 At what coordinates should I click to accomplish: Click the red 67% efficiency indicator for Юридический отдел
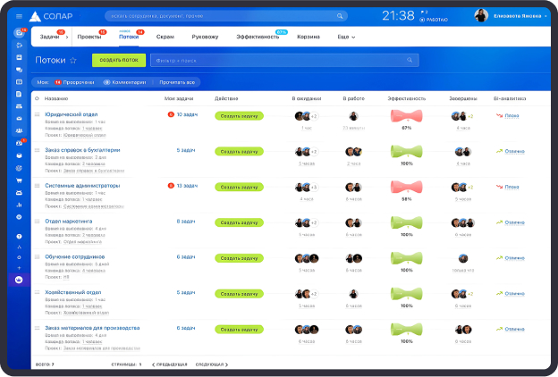pyautogui.click(x=406, y=116)
